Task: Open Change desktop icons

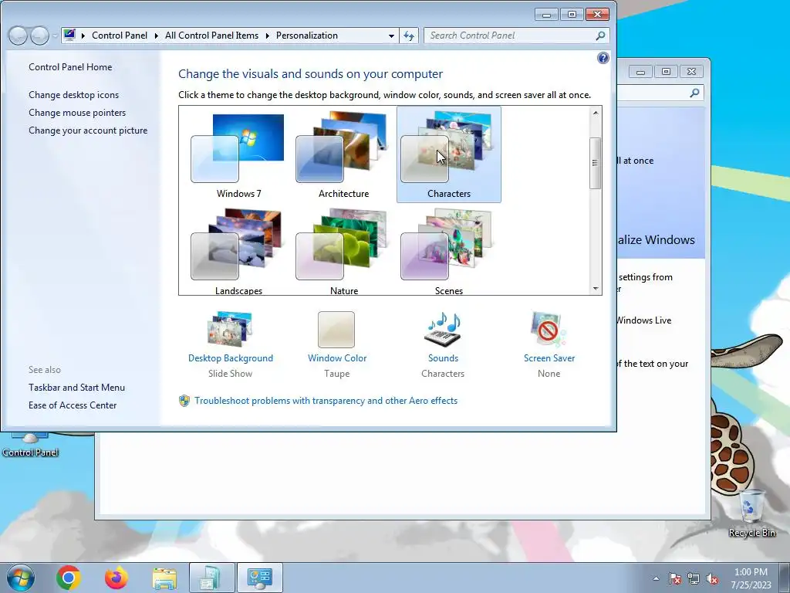Action: [73, 95]
